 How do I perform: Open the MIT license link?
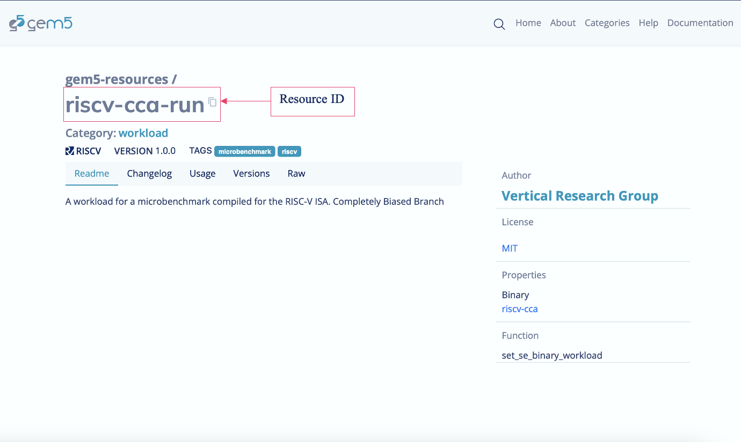[x=510, y=248]
